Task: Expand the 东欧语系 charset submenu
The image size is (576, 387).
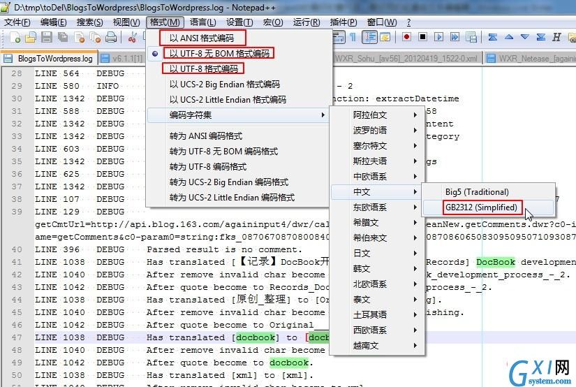Action: click(377, 207)
